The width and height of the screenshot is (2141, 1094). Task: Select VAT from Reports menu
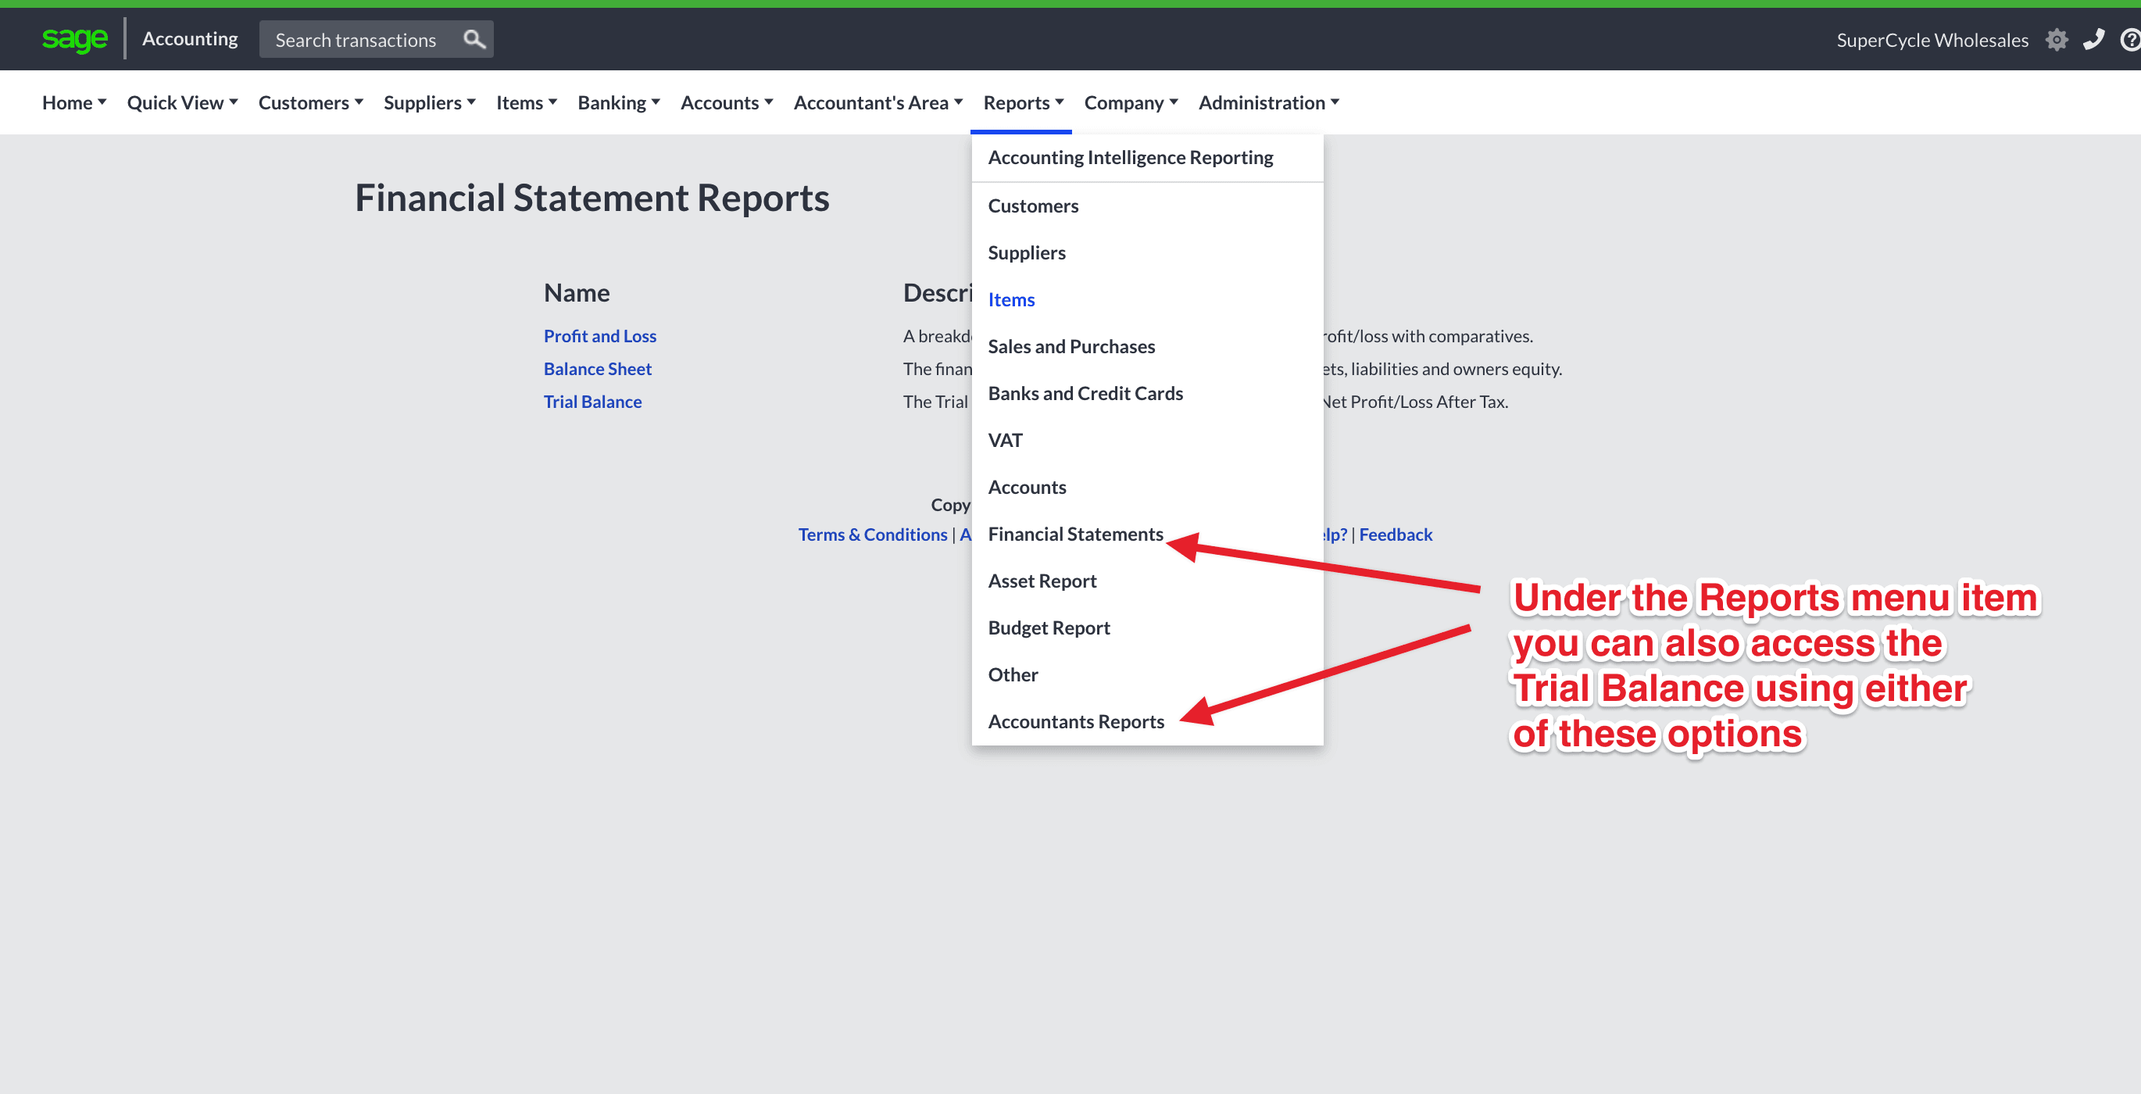(1005, 440)
